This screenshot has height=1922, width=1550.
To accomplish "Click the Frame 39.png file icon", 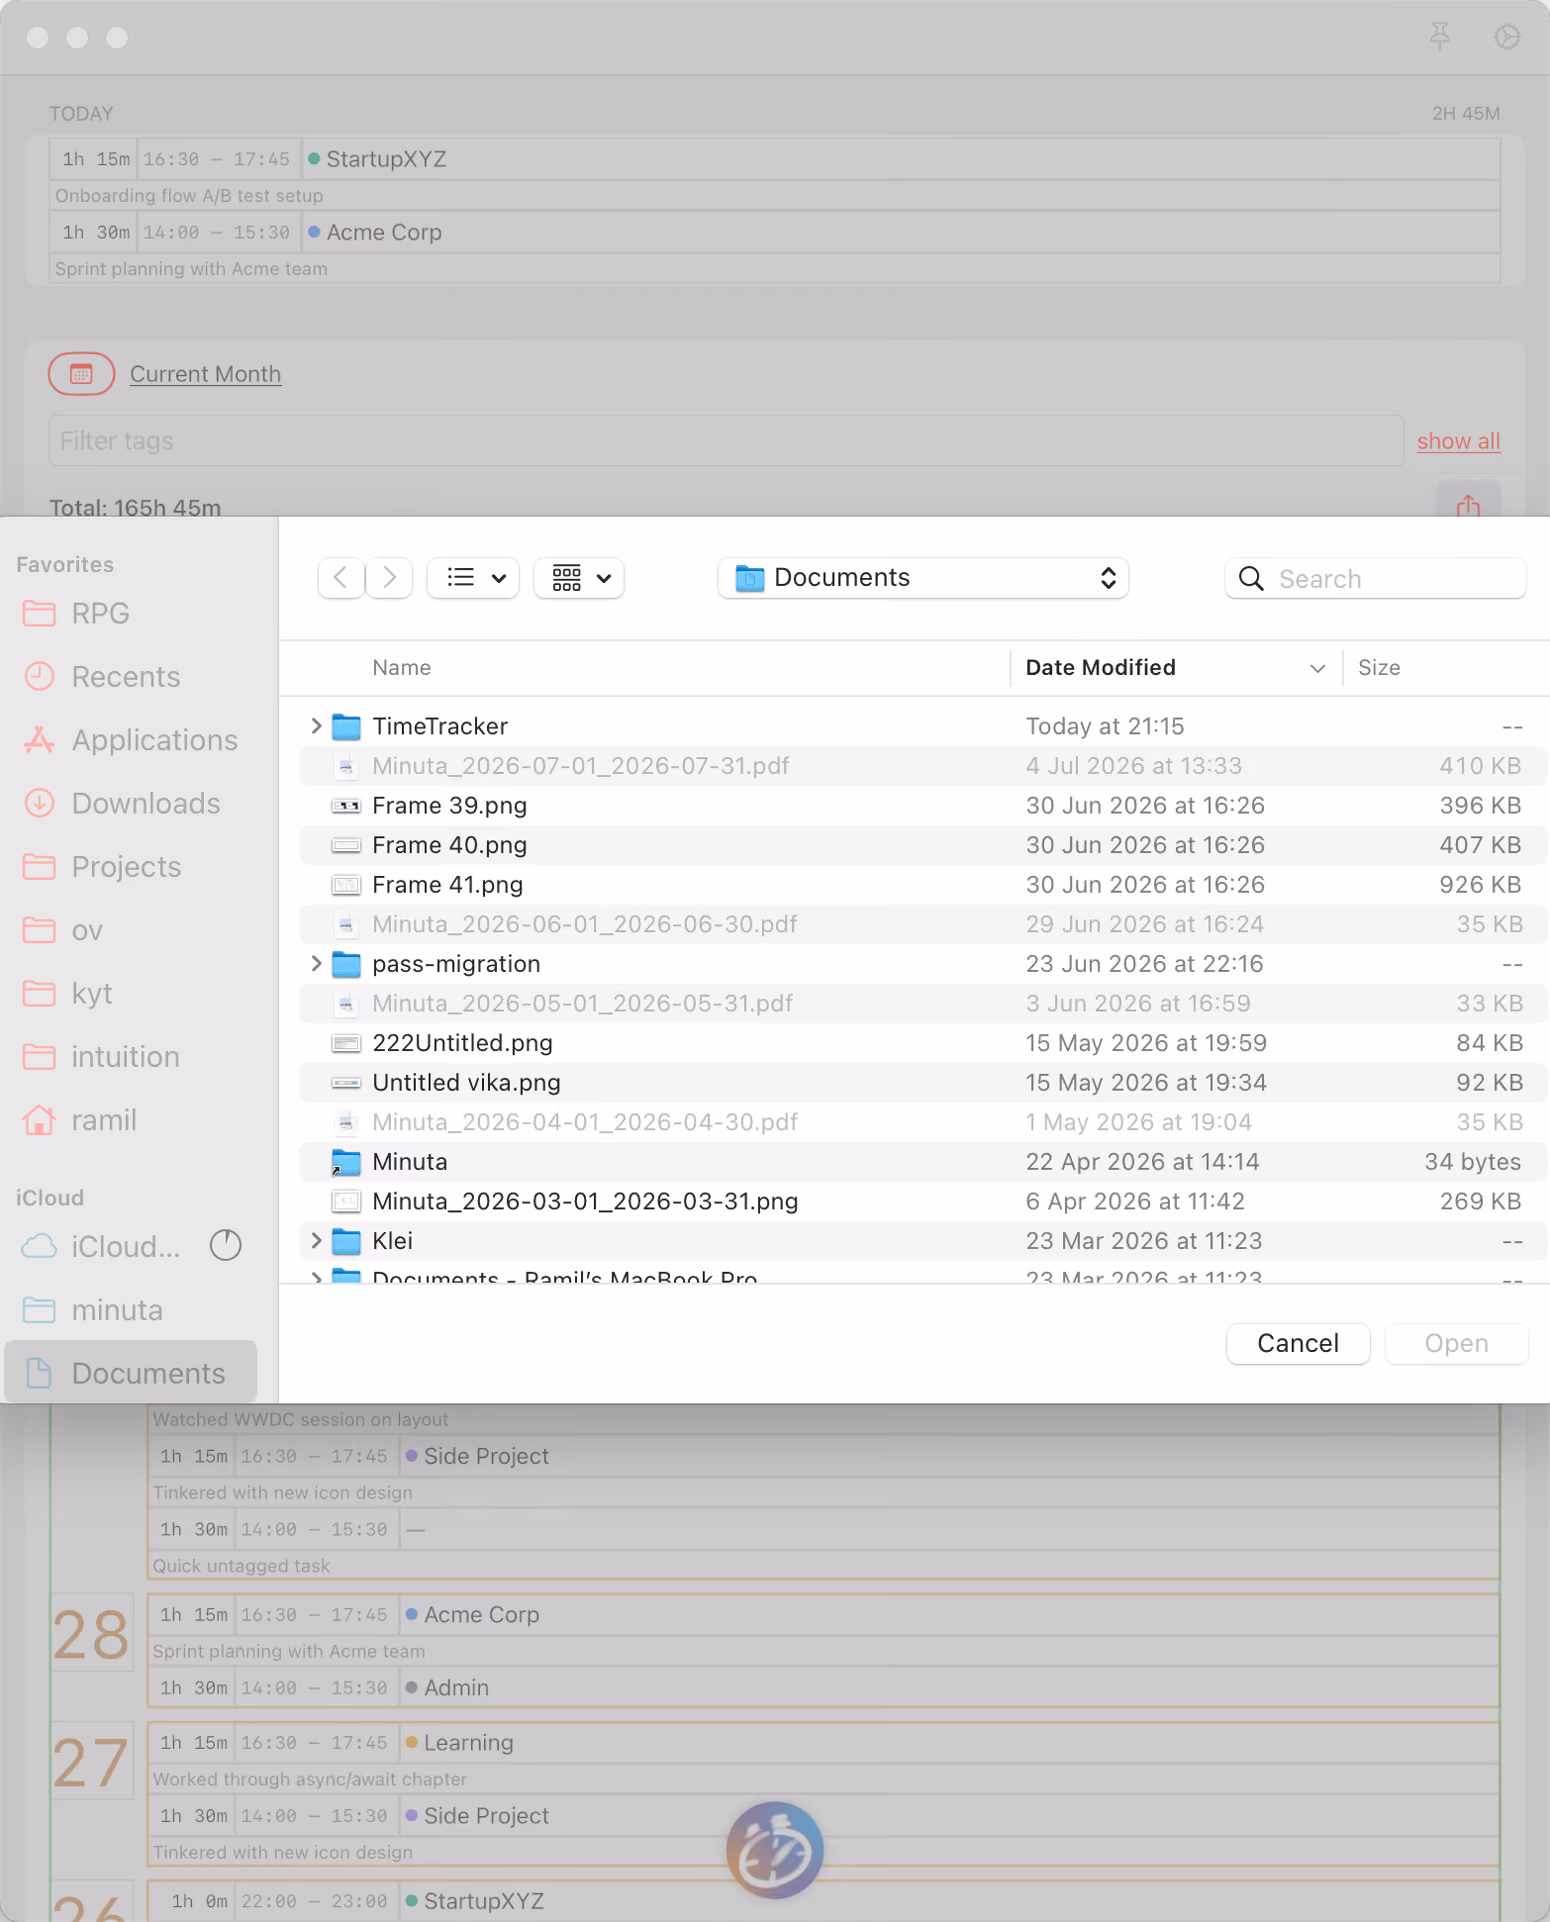I will (345, 806).
